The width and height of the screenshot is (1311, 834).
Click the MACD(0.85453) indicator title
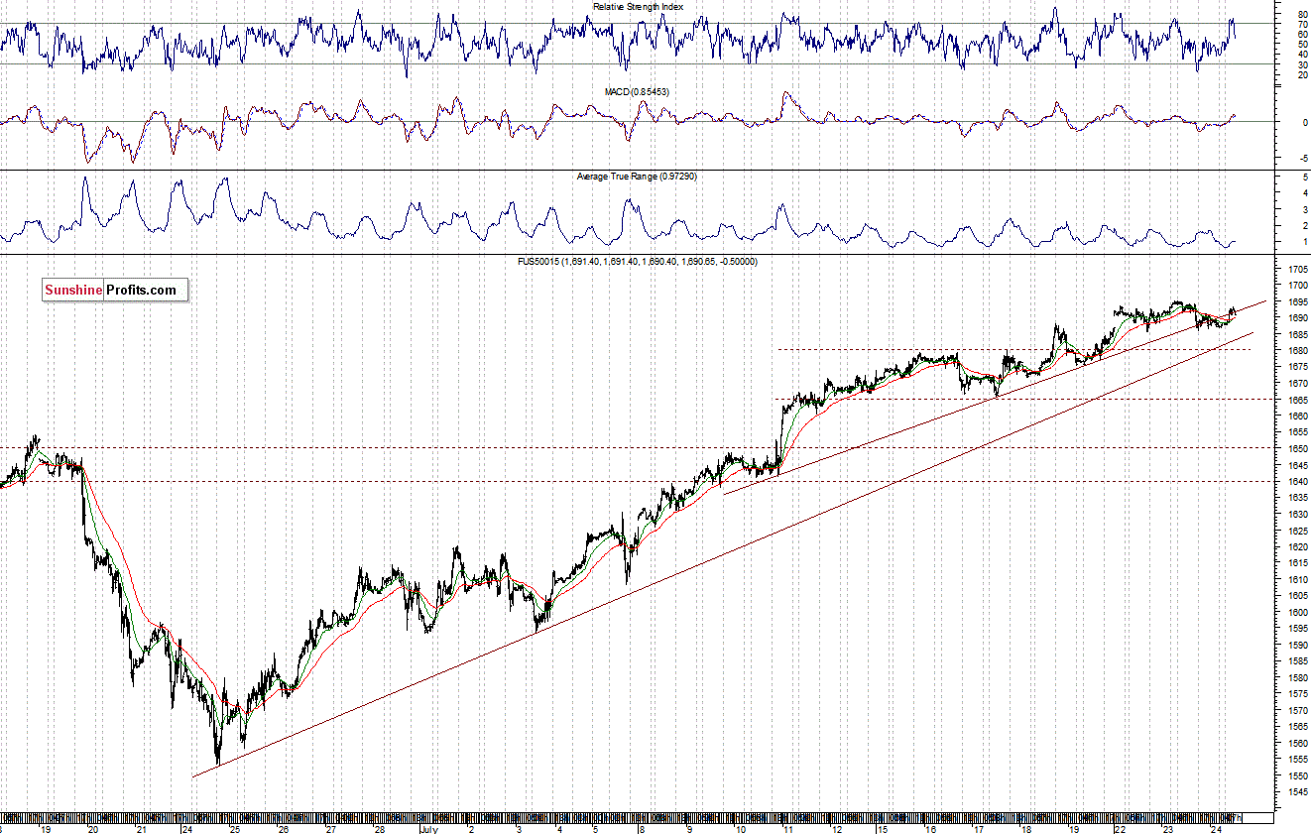click(x=638, y=91)
